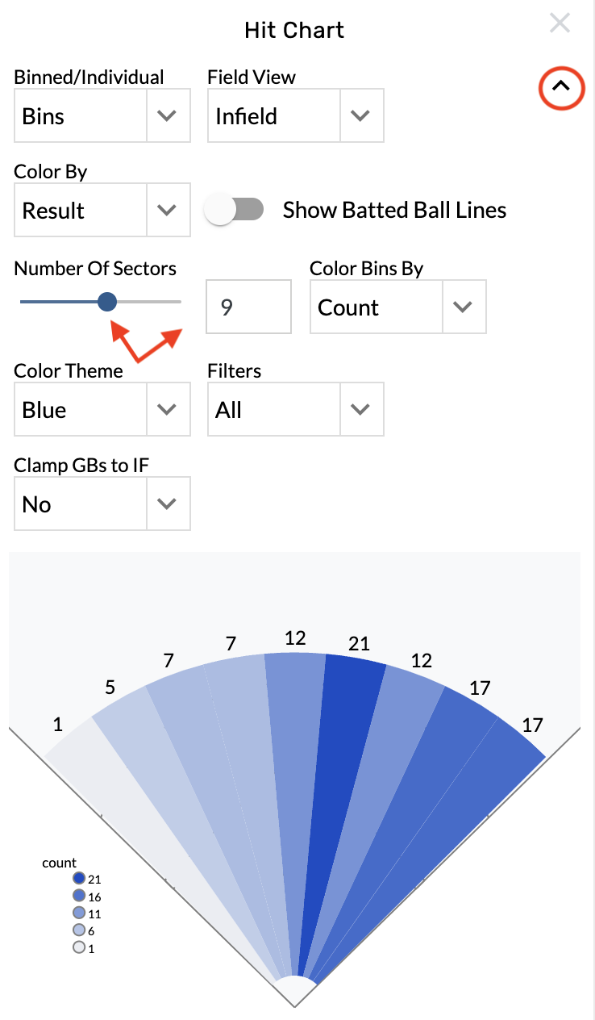Click the legend circle for count 1

[79, 947]
